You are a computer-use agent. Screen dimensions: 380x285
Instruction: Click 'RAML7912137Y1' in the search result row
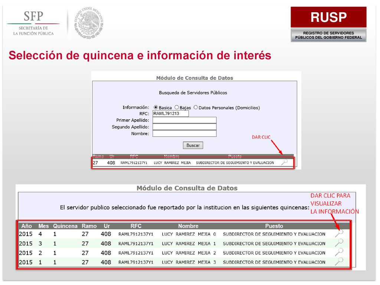coord(134,163)
